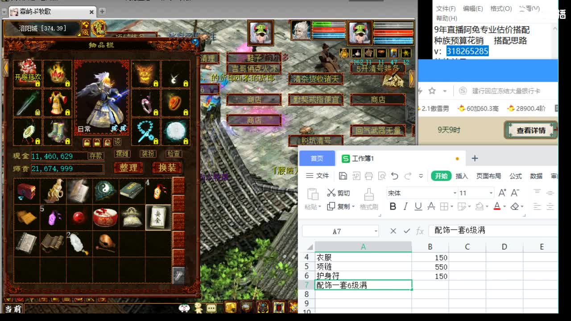Viewport: 571px width, 321px height.
Task: Switch to the 首页 tab in WPS
Action: pyautogui.click(x=317, y=158)
